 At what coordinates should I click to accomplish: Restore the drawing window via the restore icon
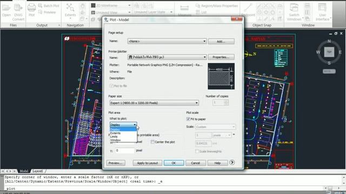pyautogui.click(x=336, y=33)
